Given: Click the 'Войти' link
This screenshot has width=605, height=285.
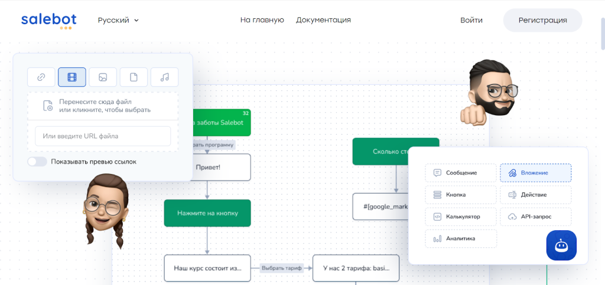Looking at the screenshot, I should click(x=471, y=20).
